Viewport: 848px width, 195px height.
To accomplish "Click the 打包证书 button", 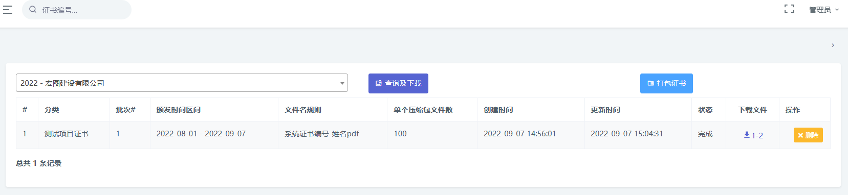I will [x=666, y=83].
